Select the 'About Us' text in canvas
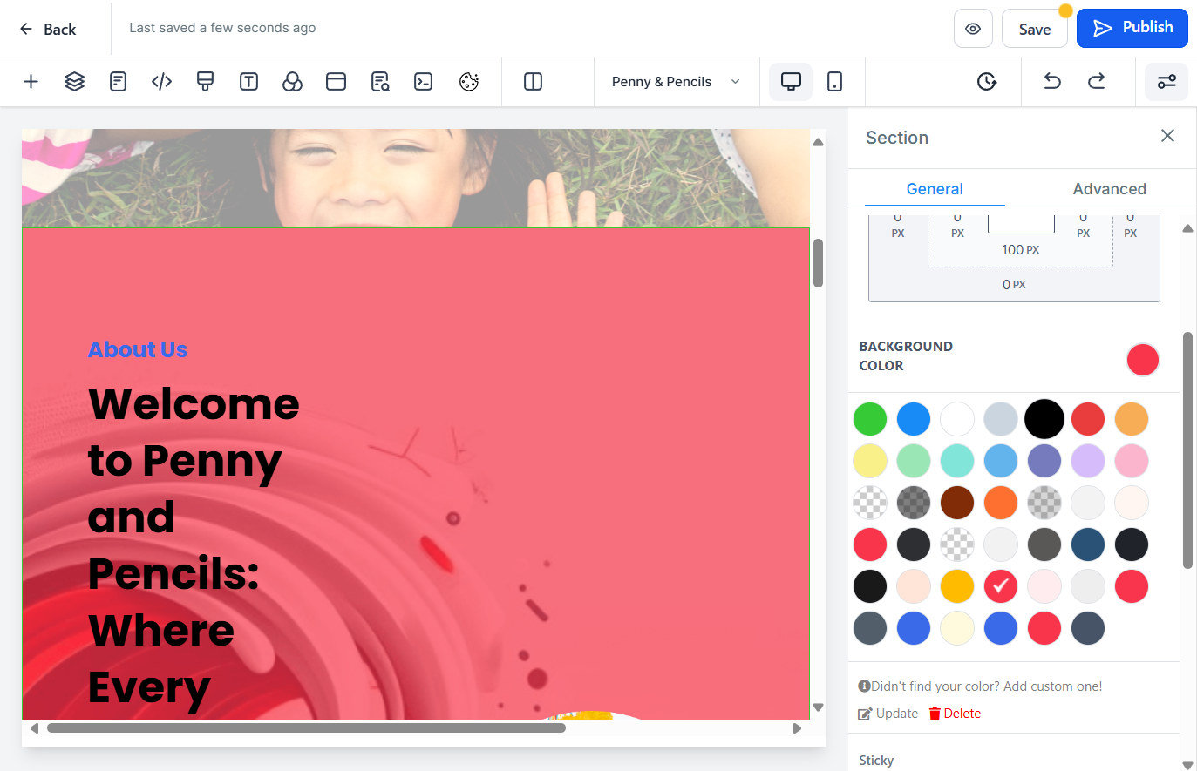 [x=138, y=349]
